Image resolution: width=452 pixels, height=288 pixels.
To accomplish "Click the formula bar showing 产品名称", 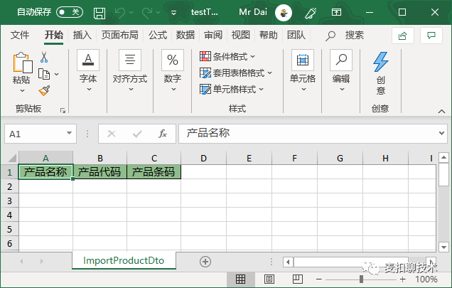I will (x=308, y=134).
